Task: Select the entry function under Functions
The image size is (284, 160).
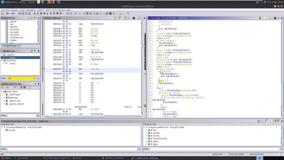Action: (x=12, y=64)
